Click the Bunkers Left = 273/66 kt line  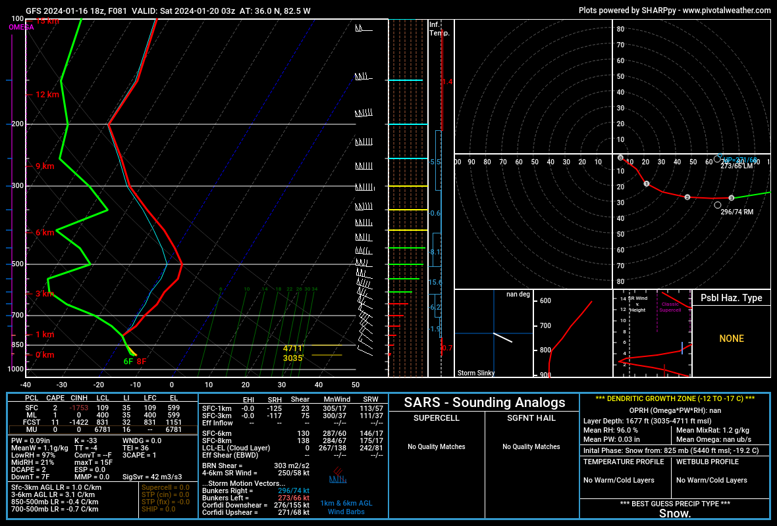point(255,498)
